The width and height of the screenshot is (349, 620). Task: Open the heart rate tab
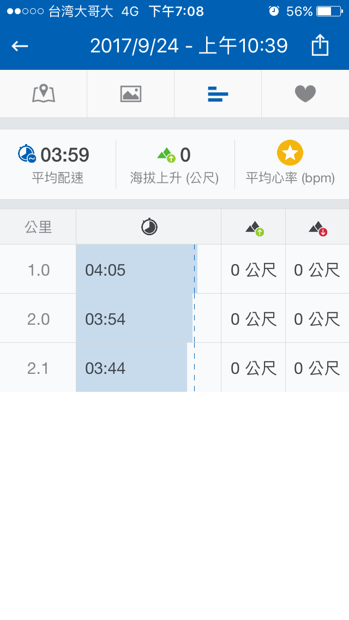tap(305, 94)
